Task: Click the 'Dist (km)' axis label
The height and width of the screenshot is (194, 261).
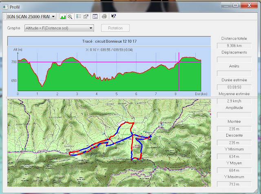Action: pyautogui.click(x=201, y=94)
